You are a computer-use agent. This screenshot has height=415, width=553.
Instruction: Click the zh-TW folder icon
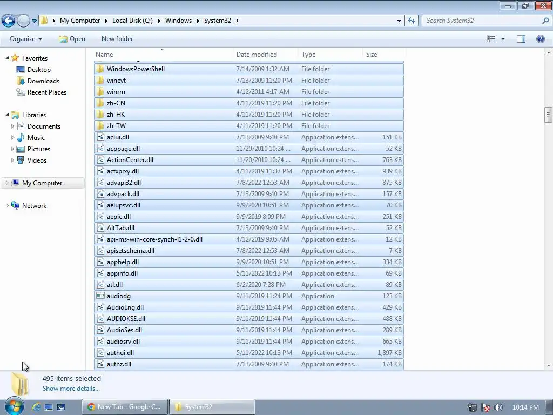tap(100, 125)
